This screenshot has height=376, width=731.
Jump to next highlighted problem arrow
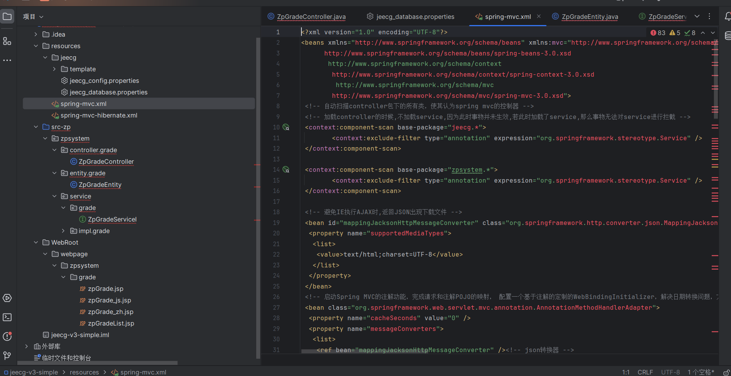[x=713, y=33]
